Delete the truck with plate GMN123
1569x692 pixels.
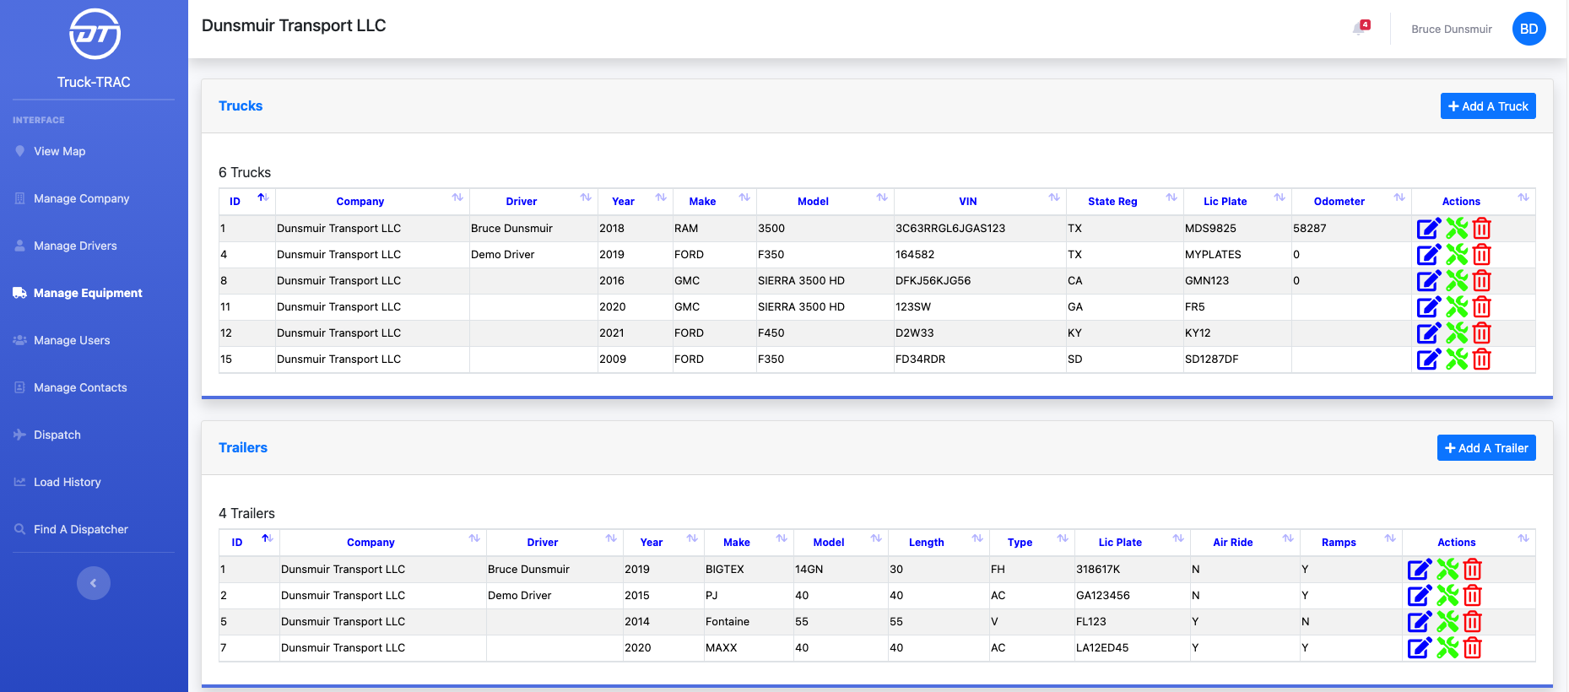(x=1482, y=280)
